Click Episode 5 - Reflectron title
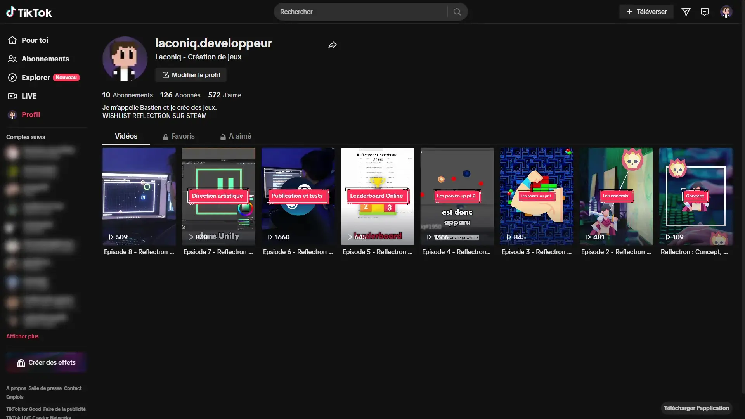 click(378, 252)
